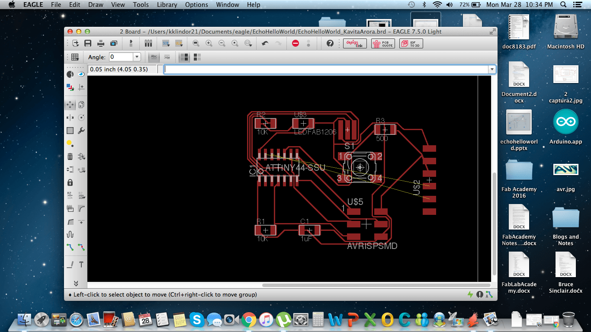Open the Zoom select dropdown
Image resolution: width=591 pixels, height=332 pixels.
248,43
